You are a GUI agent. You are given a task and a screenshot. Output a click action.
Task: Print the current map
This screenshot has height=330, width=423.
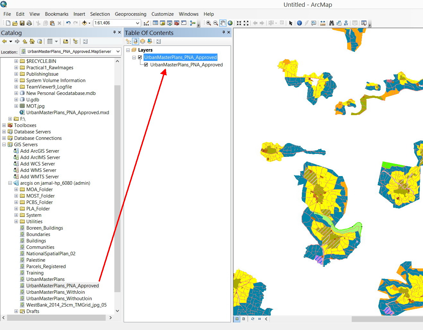tap(29, 23)
